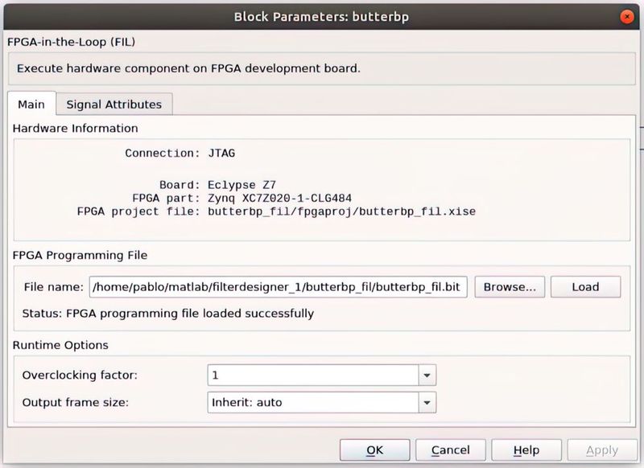The image size is (644, 468).
Task: Switch to the Signal Attributes tab
Action: click(114, 104)
